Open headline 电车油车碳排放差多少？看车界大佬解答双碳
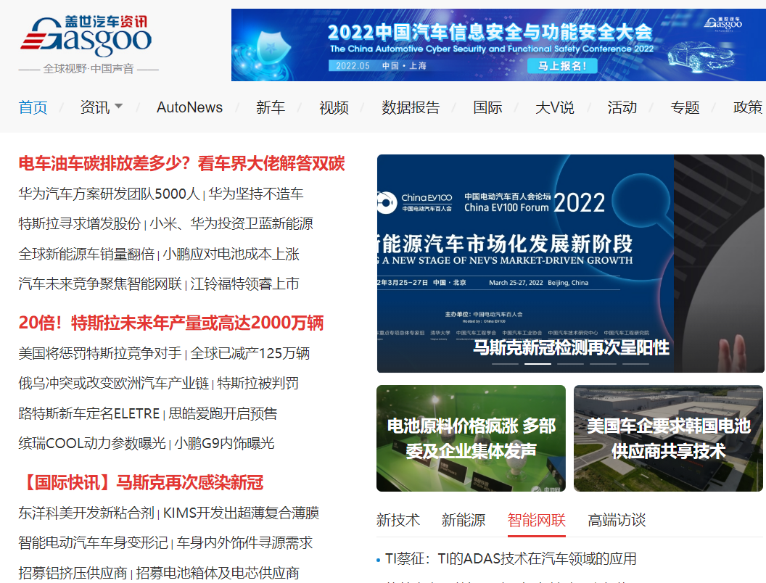 pyautogui.click(x=182, y=164)
